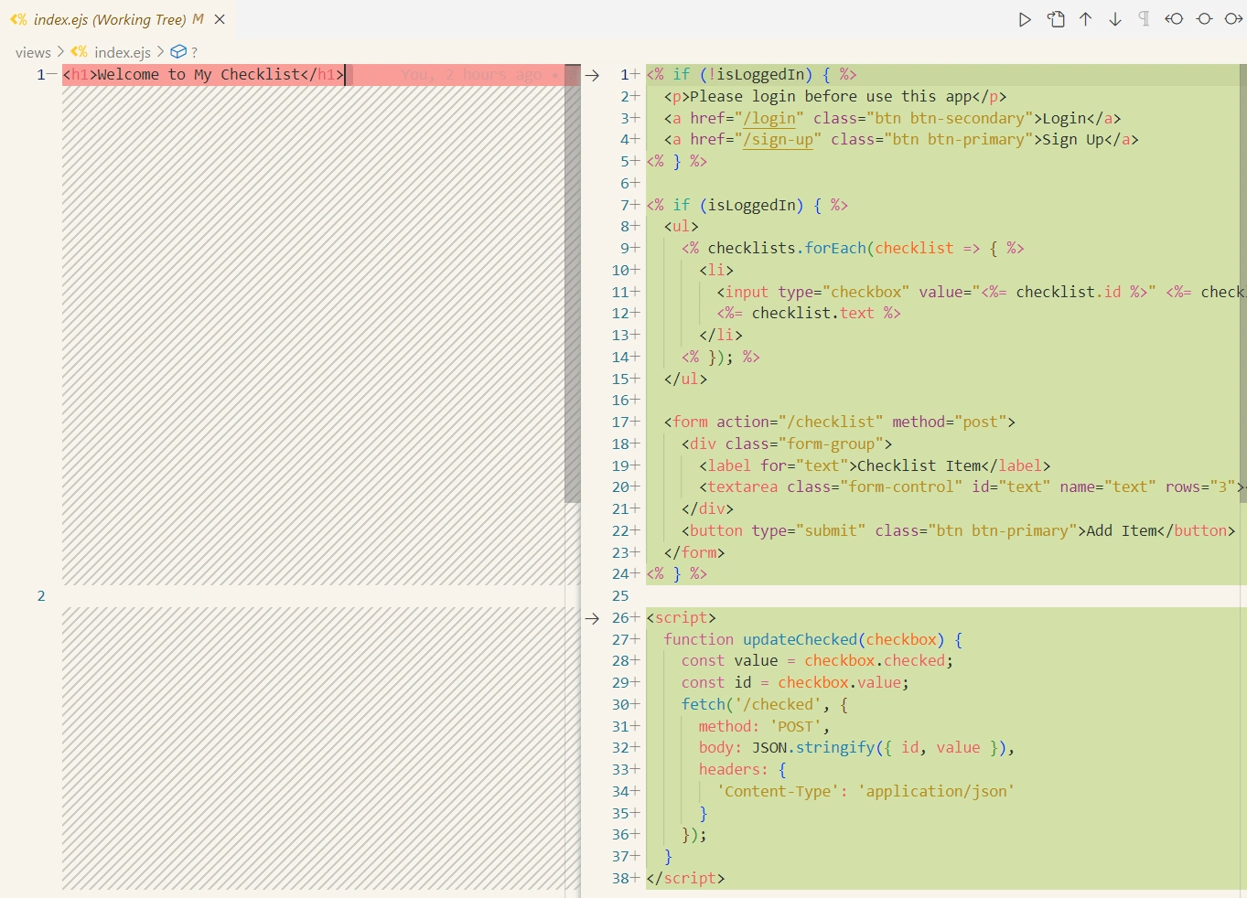Click right pane line number 25
The width and height of the screenshot is (1247, 898).
click(620, 596)
